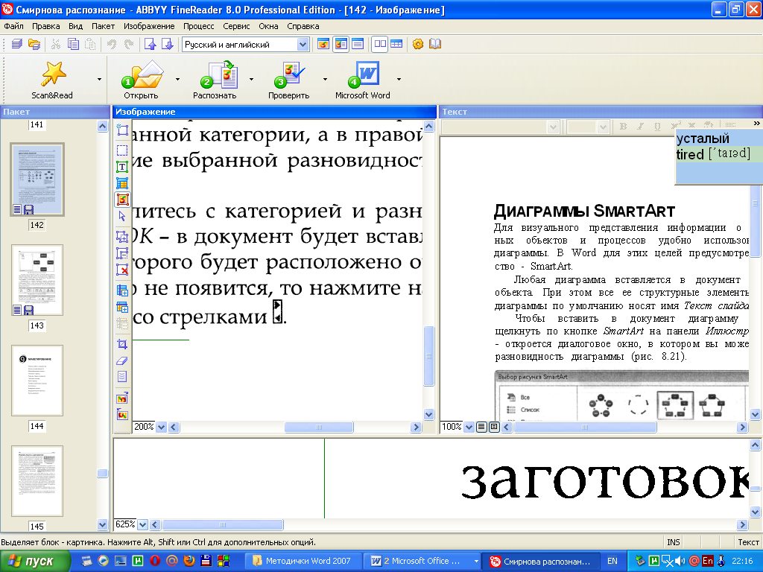Open the 100% text zoom dropdown
This screenshot has width=763, height=572.
pos(469,428)
